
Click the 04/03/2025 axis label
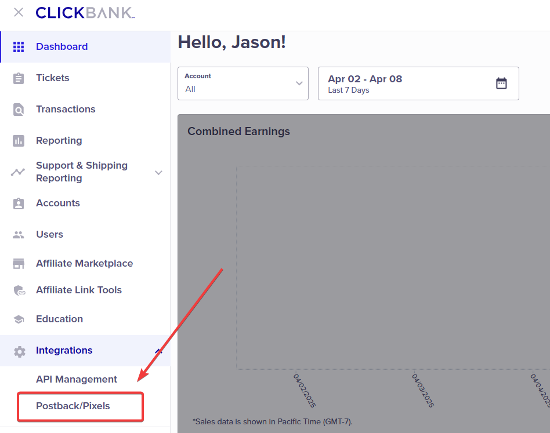click(x=423, y=390)
